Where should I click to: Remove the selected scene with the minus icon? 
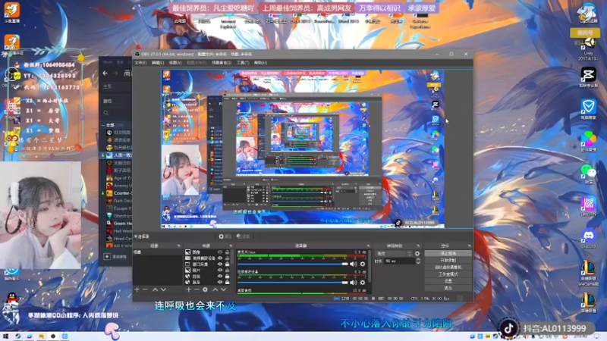click(145, 289)
